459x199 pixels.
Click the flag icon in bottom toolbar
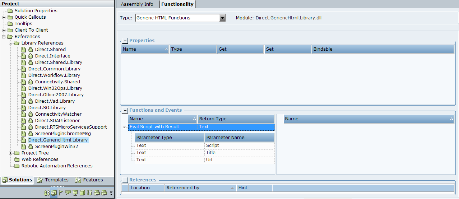click(x=61, y=193)
